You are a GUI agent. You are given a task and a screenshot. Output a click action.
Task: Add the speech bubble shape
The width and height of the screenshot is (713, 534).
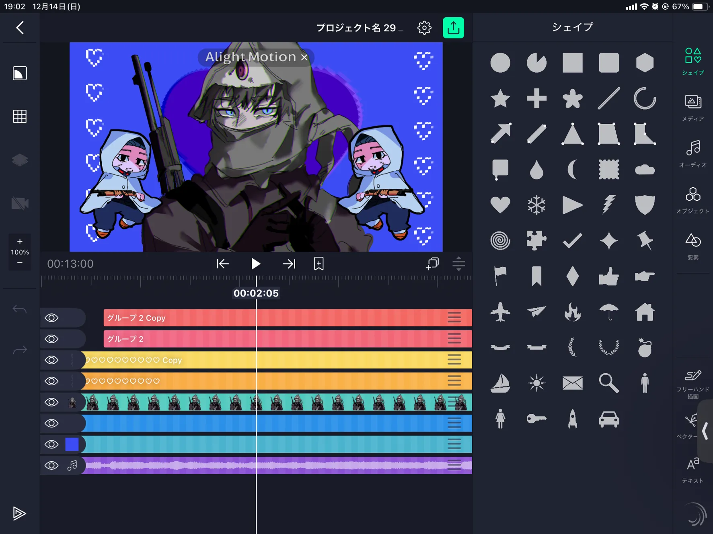[500, 169]
